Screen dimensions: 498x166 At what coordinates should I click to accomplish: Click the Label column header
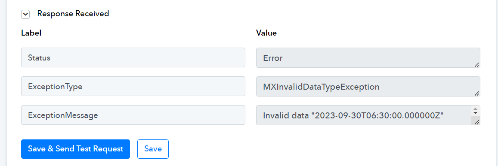[31, 33]
